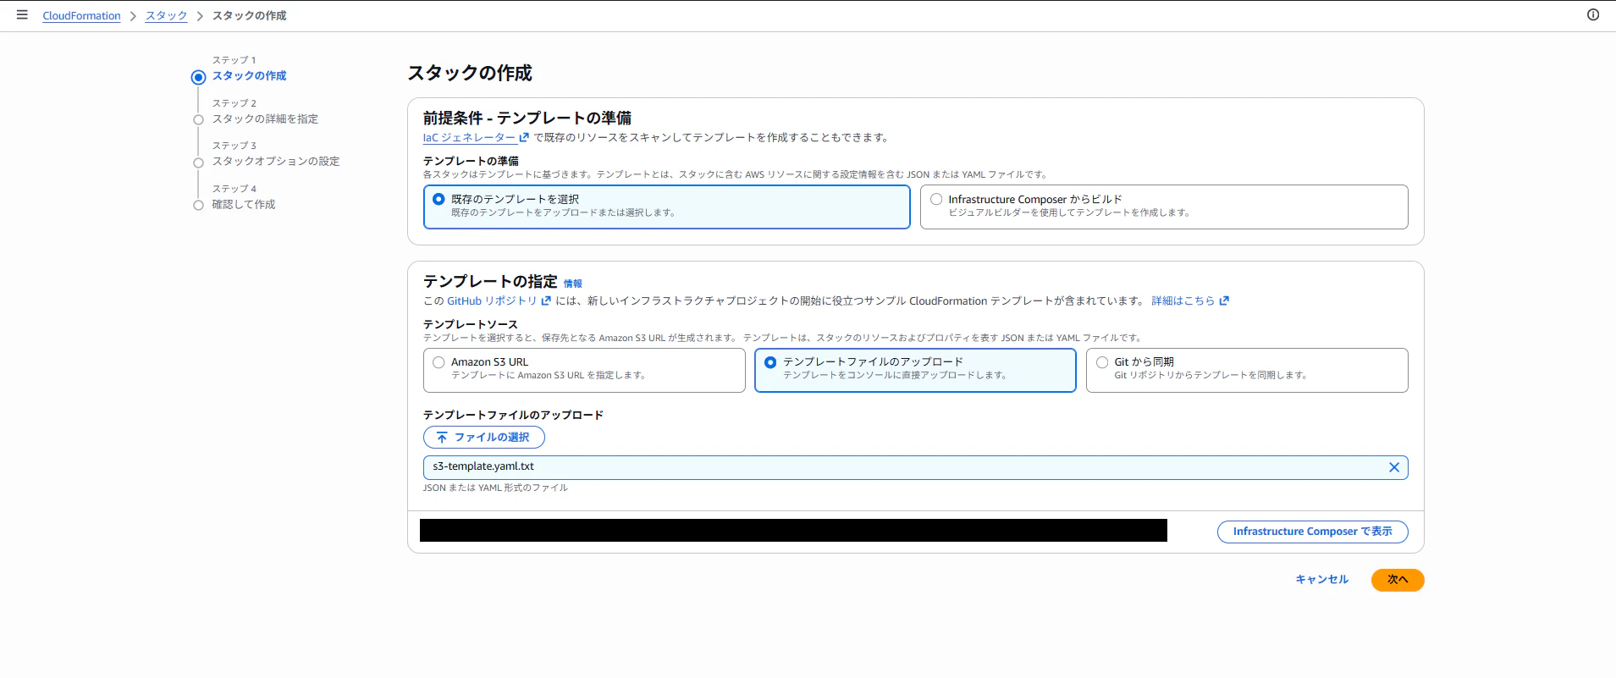Select 既存のテンプレートを選択 radio option
1616x678 pixels.
click(x=438, y=199)
